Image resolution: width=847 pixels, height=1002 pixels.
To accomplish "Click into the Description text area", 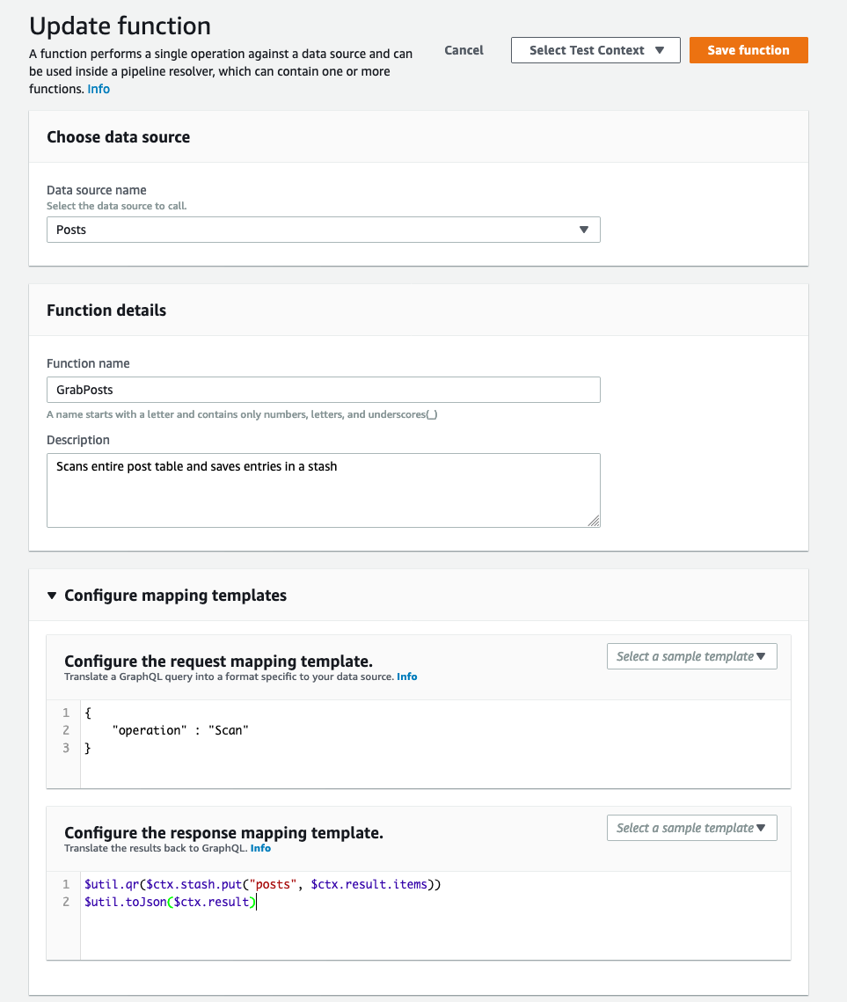I will coord(323,490).
